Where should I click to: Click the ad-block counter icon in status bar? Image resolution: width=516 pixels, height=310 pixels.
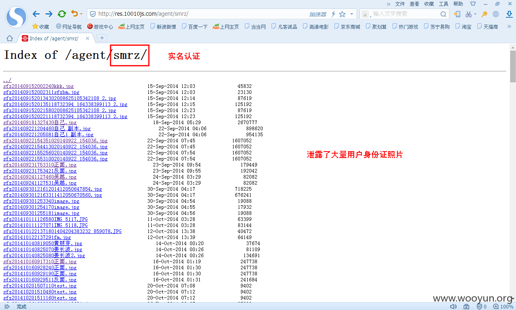481,306
